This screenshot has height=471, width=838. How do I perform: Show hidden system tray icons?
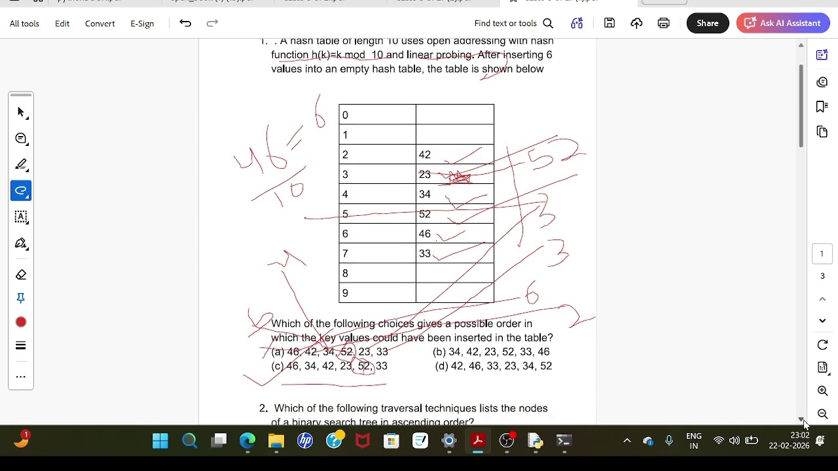(627, 441)
